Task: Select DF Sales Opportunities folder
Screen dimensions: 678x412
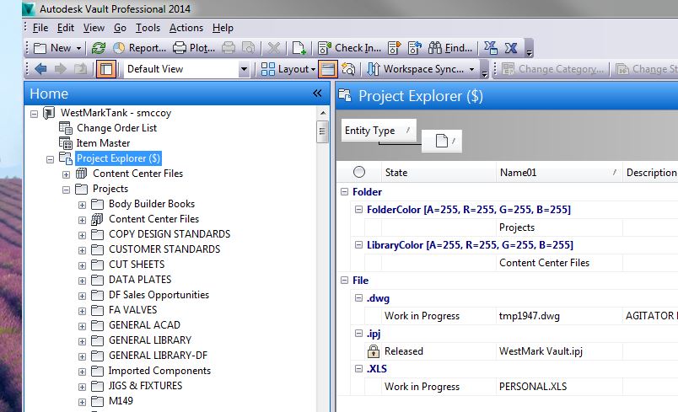Action: pos(159,295)
